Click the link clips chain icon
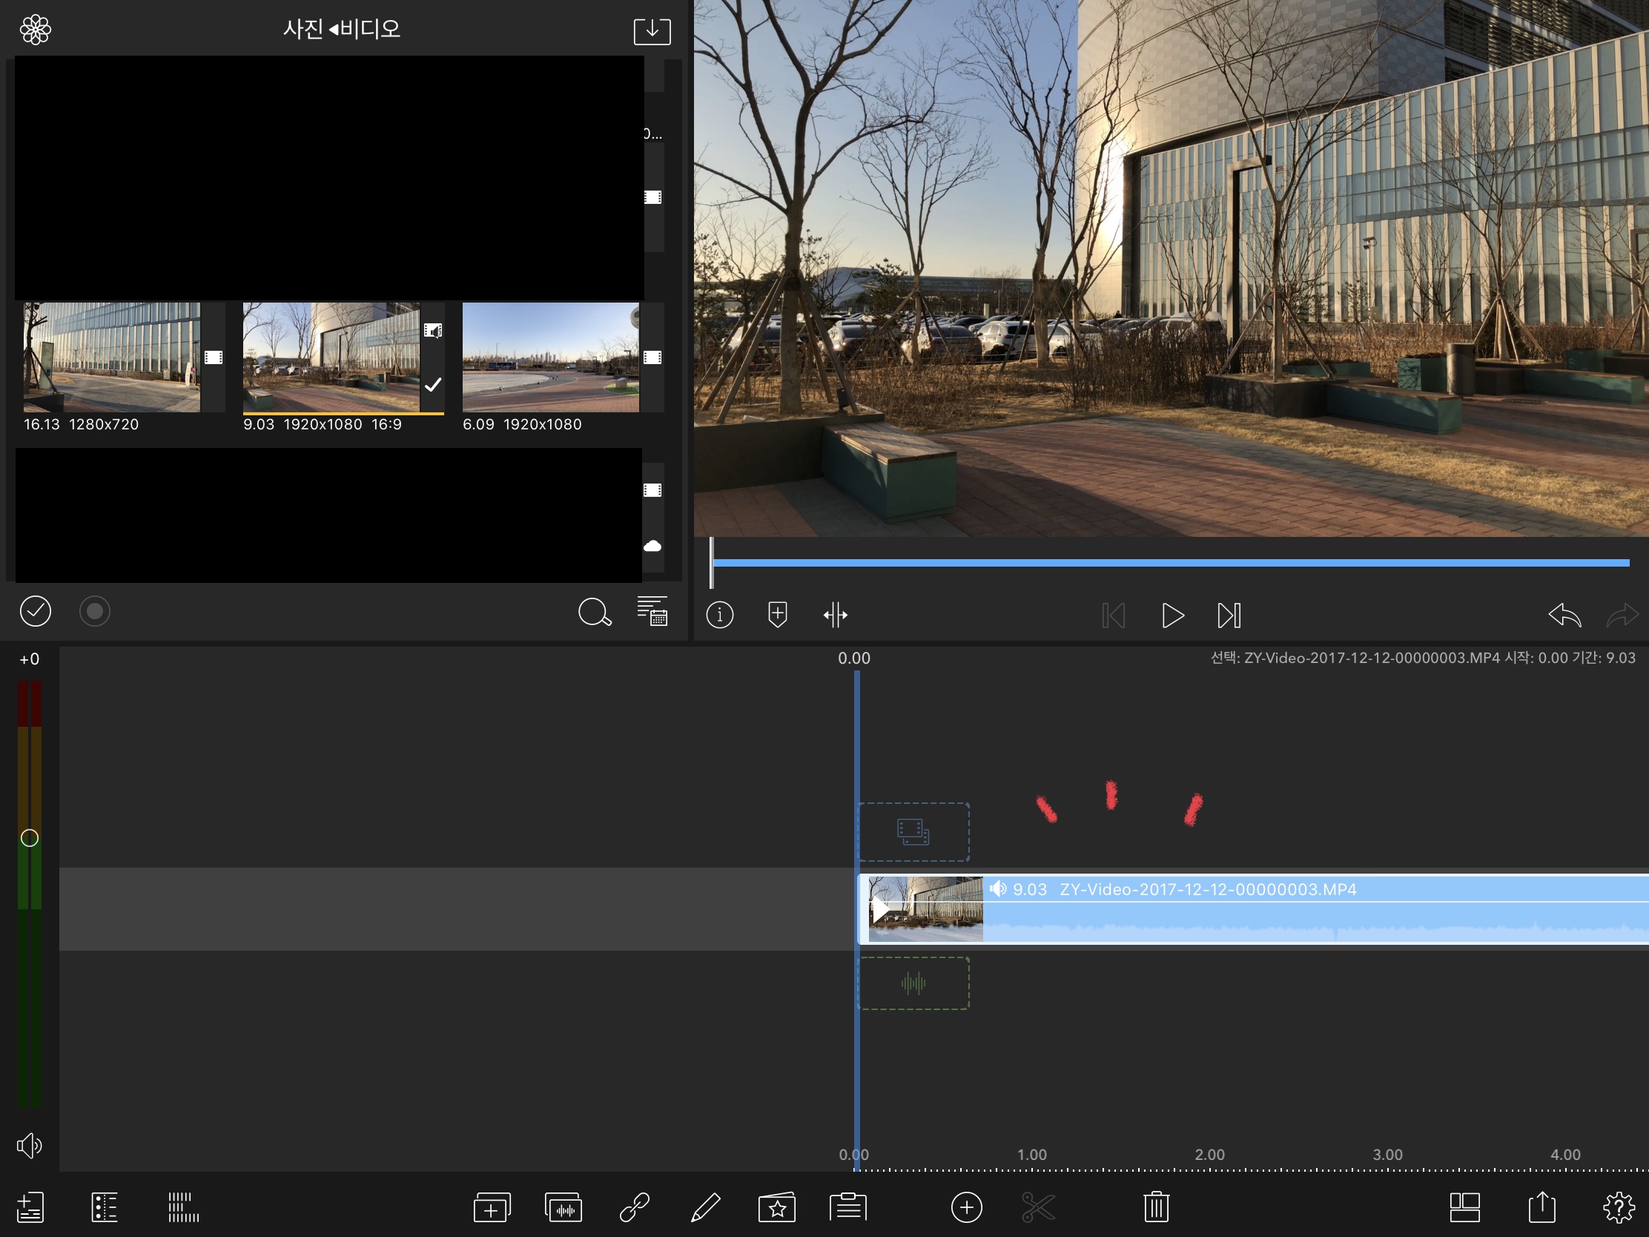The width and height of the screenshot is (1649, 1237). pyautogui.click(x=635, y=1207)
